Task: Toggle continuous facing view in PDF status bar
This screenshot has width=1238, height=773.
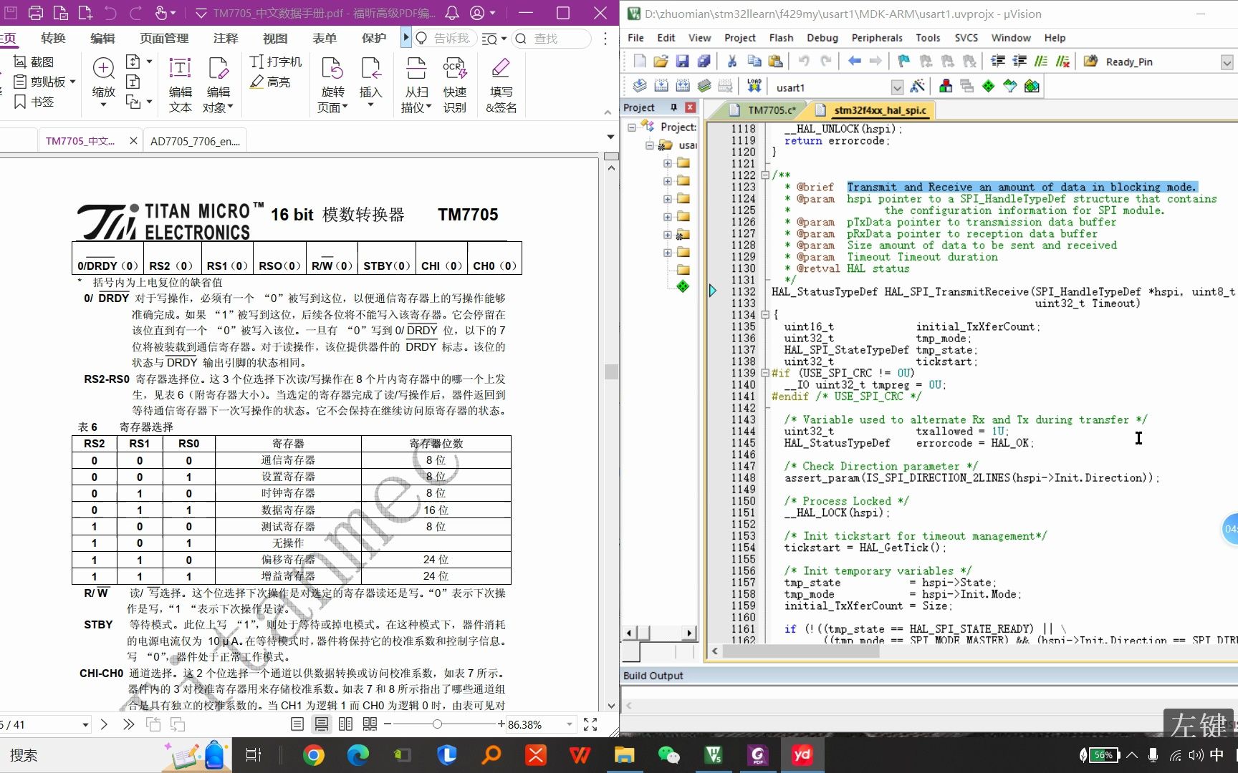Action: tap(370, 724)
